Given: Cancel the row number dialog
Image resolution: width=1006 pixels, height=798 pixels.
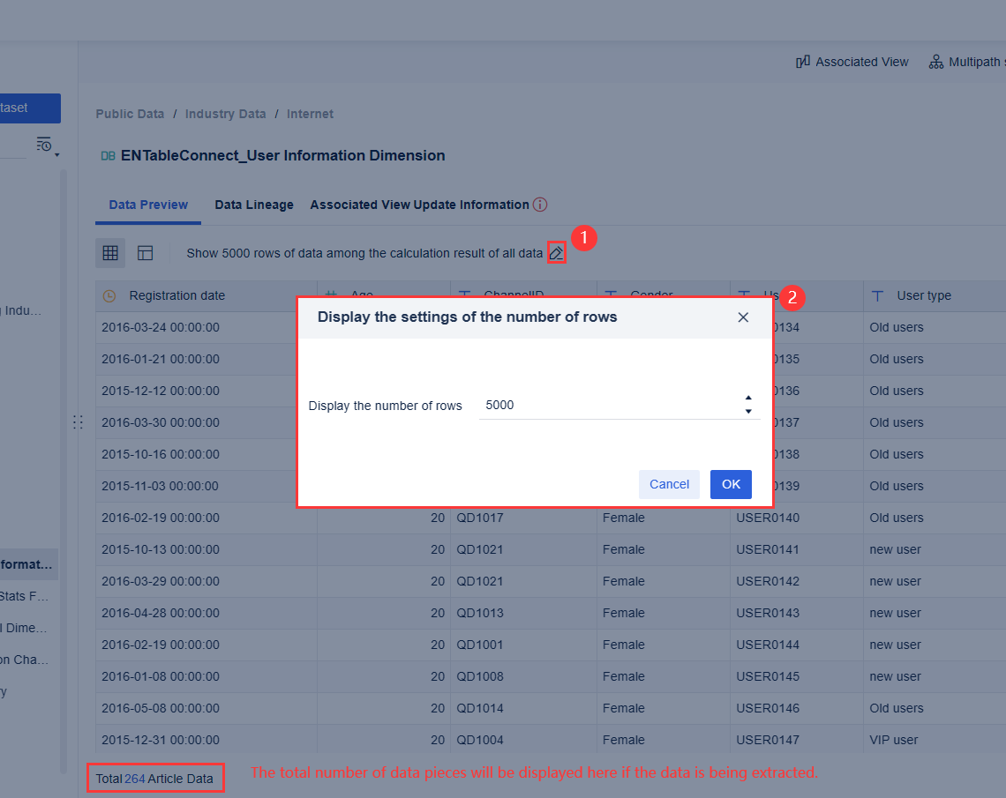Looking at the screenshot, I should click(669, 485).
